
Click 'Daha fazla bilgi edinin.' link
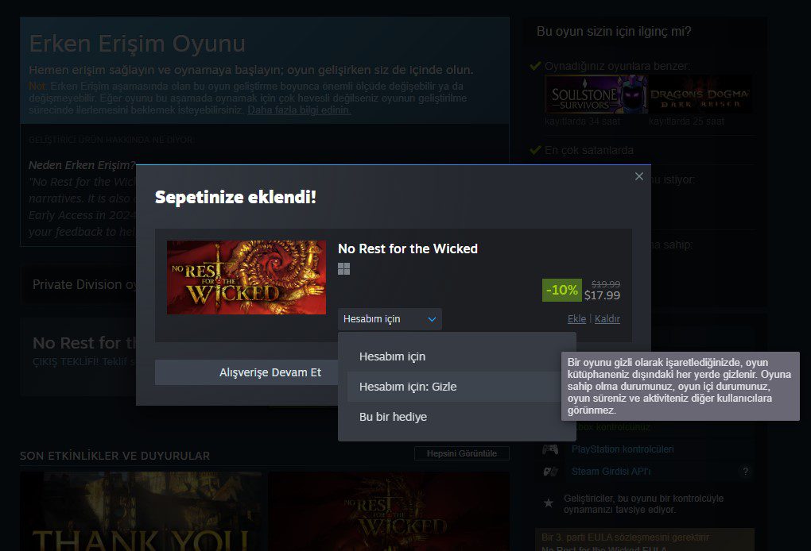pyautogui.click(x=299, y=110)
